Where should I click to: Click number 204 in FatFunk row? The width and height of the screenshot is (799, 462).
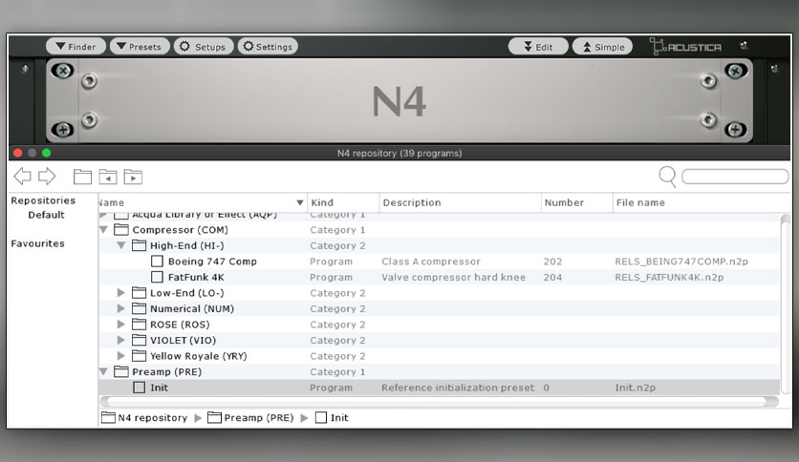tap(552, 277)
